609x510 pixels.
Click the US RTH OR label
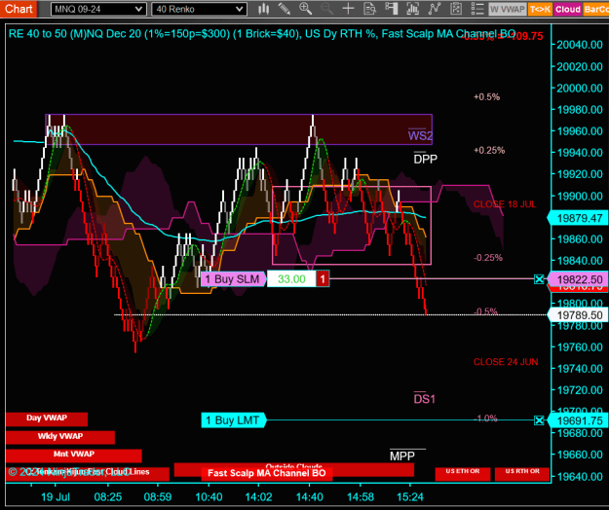pyautogui.click(x=522, y=474)
